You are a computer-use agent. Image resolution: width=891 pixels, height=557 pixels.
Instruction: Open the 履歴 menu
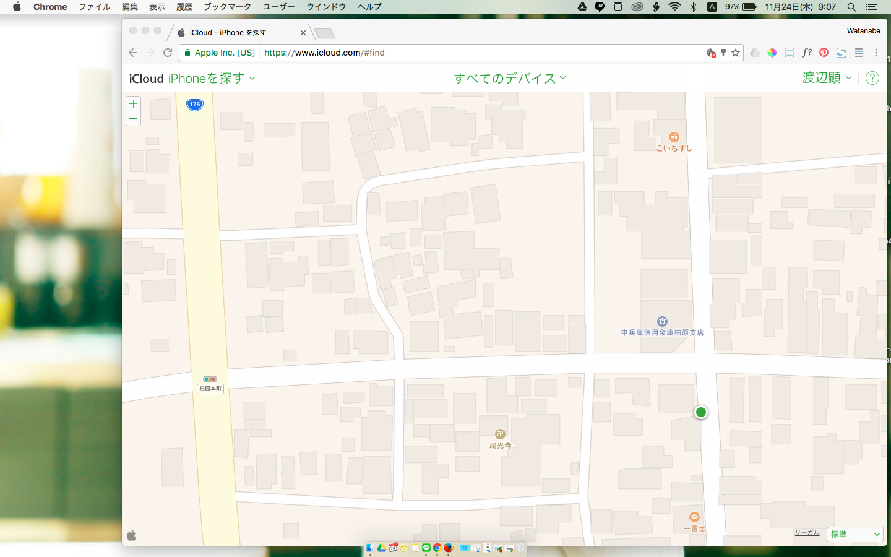(x=184, y=7)
